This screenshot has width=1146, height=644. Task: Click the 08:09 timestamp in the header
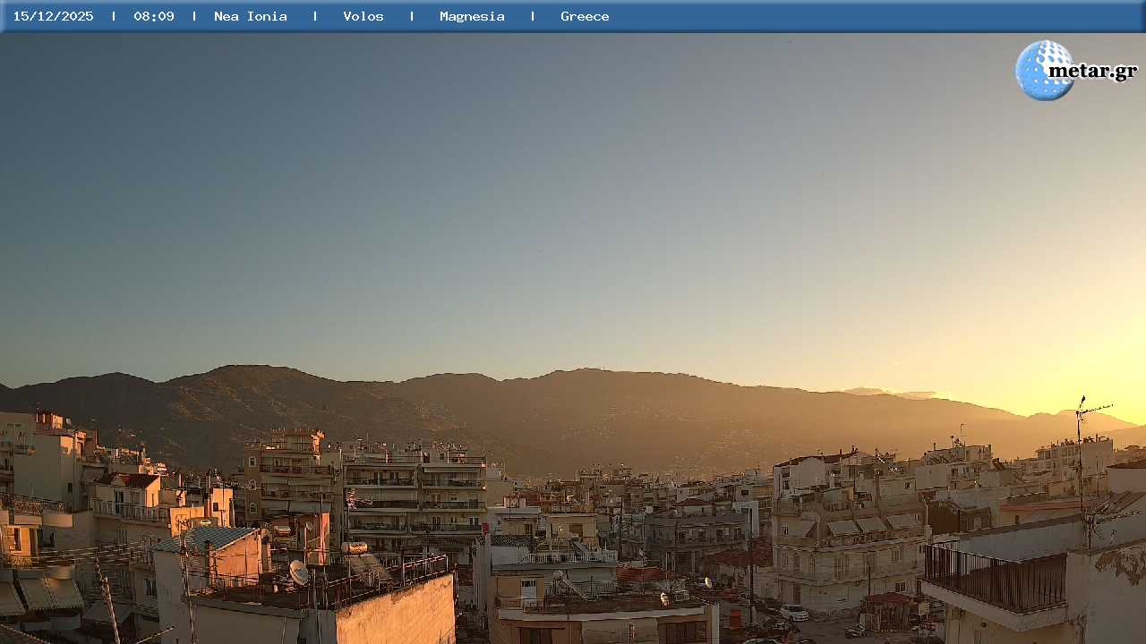pyautogui.click(x=154, y=16)
